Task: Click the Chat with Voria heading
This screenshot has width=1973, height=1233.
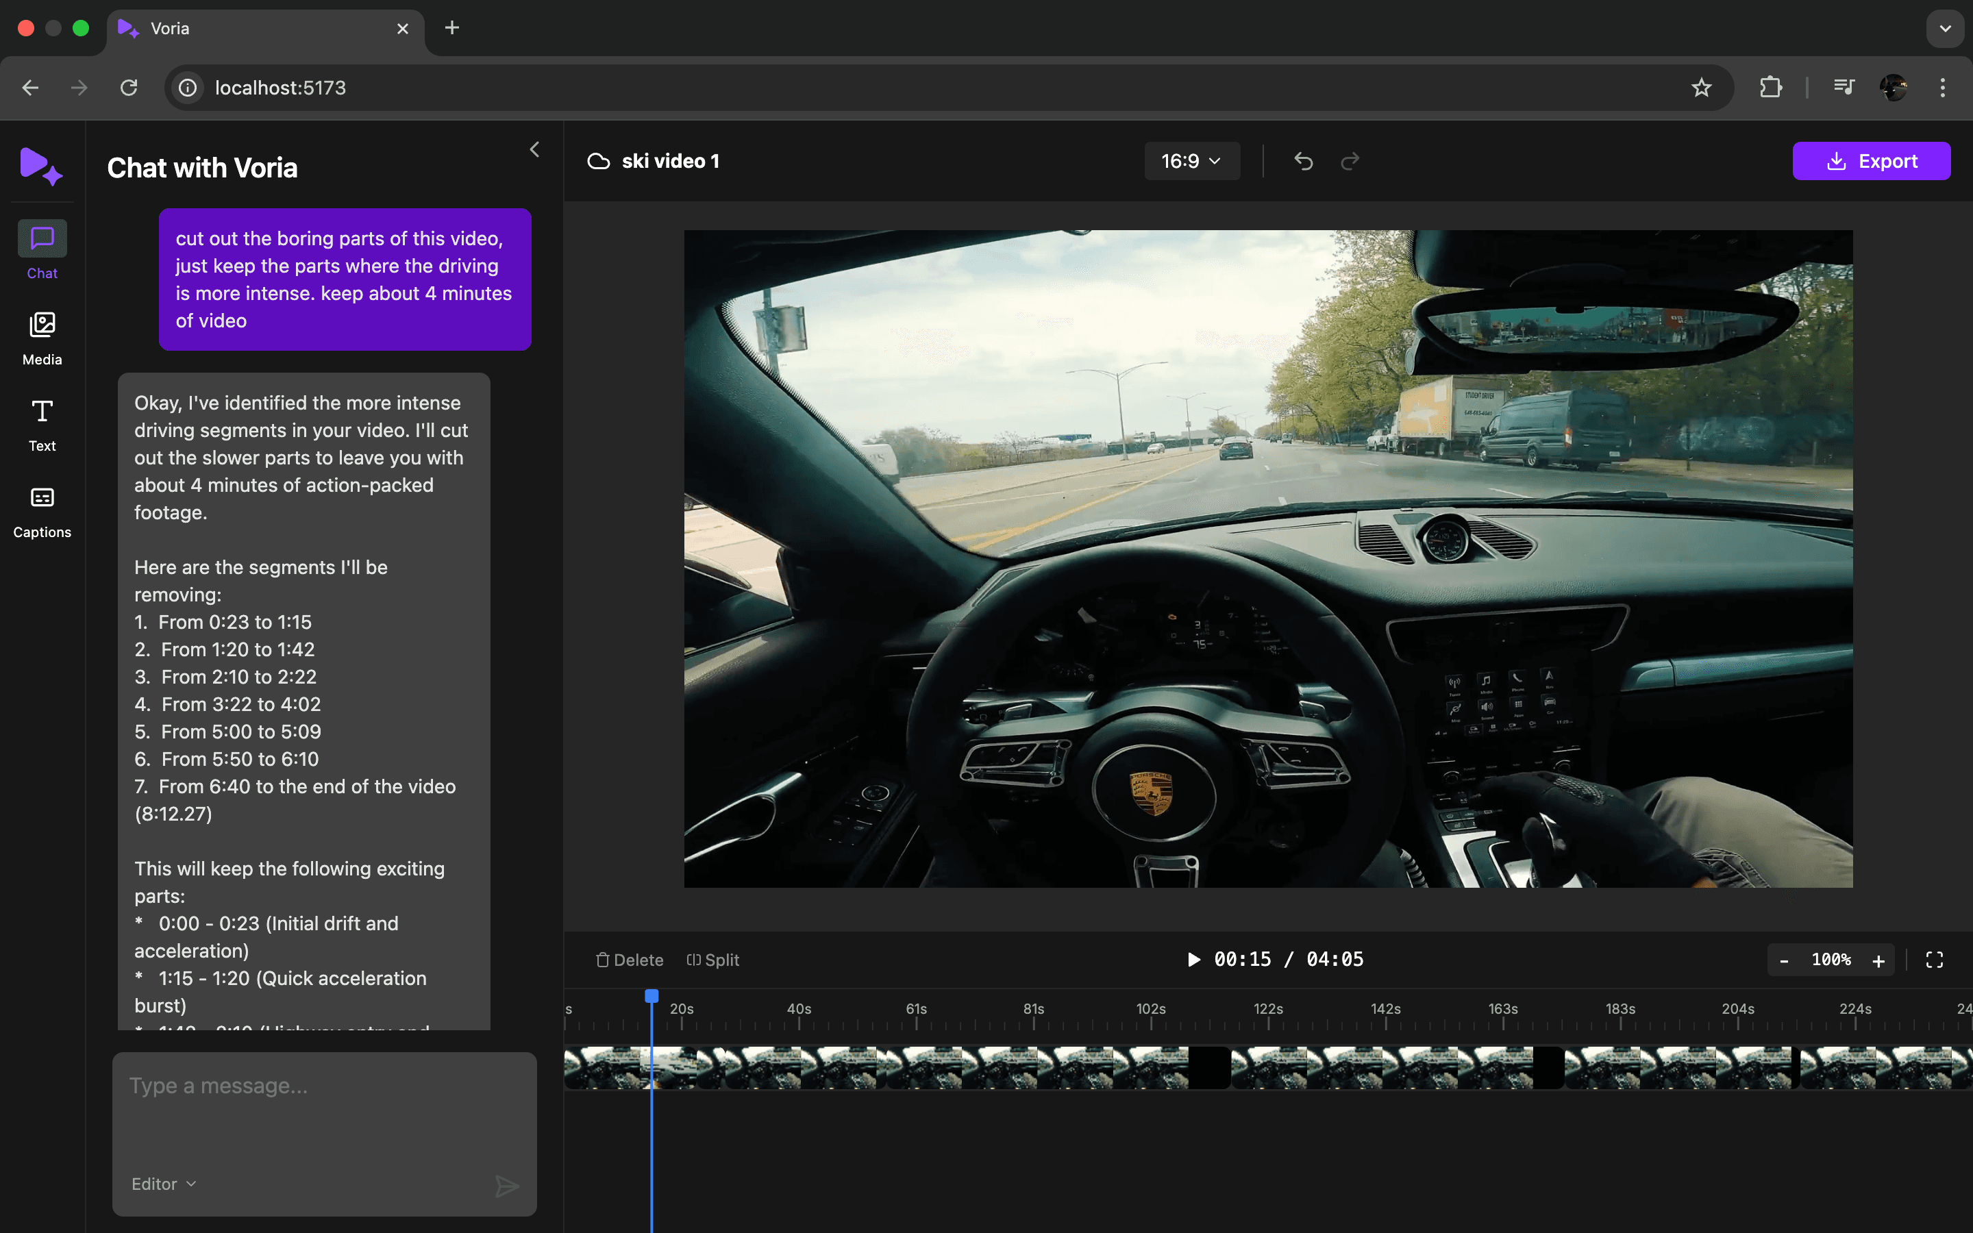Action: (x=202, y=168)
